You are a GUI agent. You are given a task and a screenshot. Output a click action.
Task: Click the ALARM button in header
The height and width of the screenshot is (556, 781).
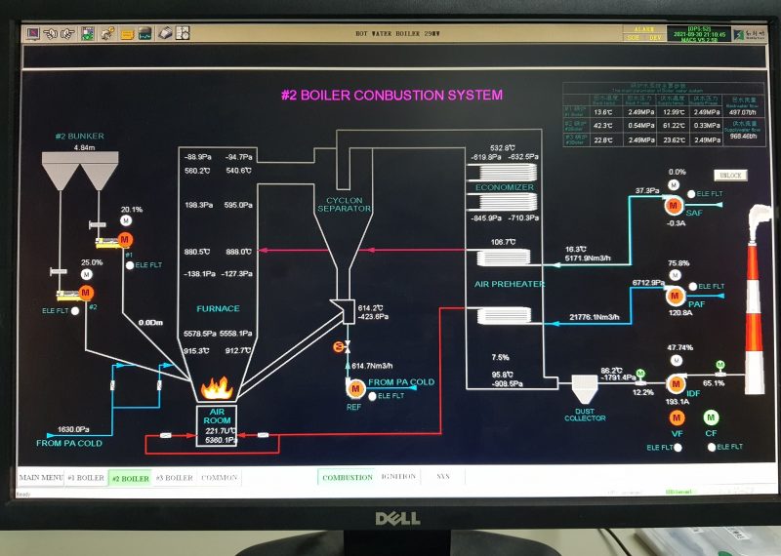[x=643, y=29]
